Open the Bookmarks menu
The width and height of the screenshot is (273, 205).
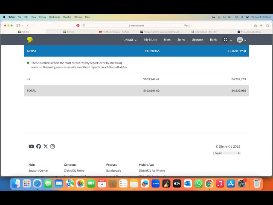(55, 17)
